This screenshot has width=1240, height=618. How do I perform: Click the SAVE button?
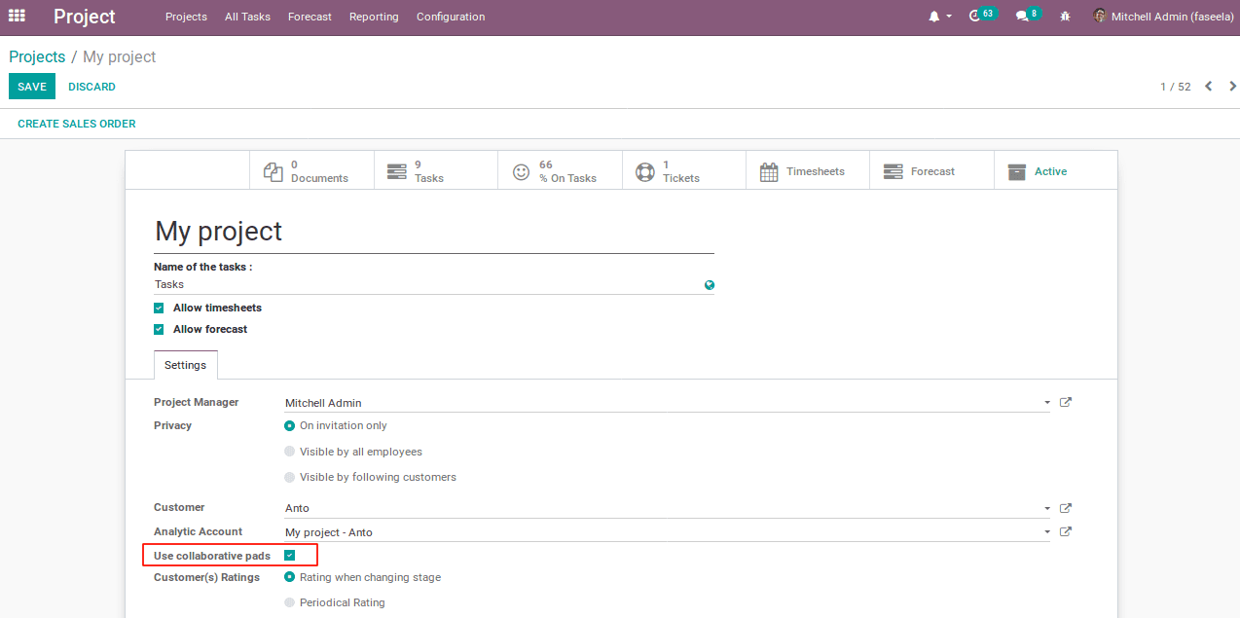[x=32, y=87]
